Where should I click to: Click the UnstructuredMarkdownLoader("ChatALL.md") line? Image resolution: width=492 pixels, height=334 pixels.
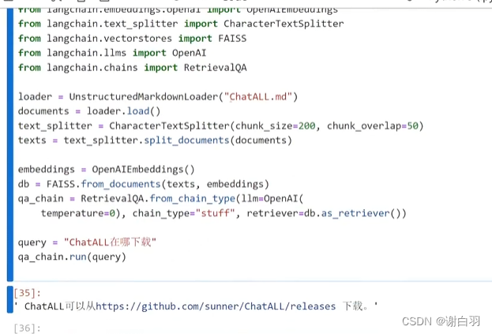click(158, 96)
